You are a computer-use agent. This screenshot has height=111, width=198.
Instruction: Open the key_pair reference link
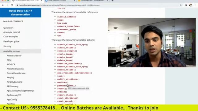click(62, 23)
